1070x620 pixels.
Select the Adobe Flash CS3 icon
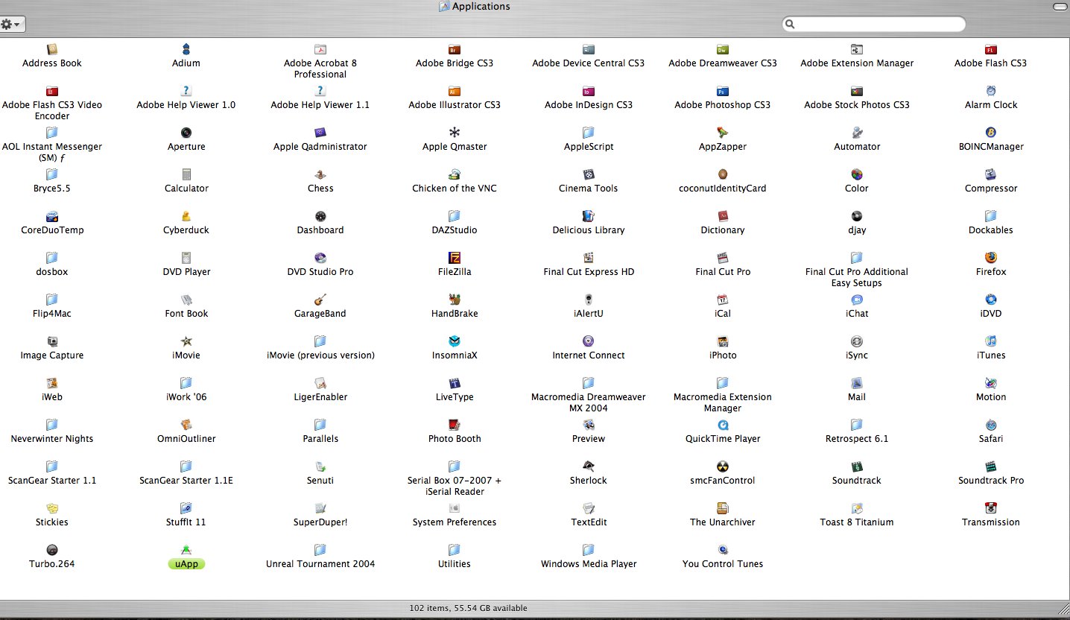(991, 49)
